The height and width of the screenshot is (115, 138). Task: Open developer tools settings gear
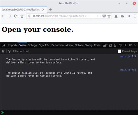(120, 45)
